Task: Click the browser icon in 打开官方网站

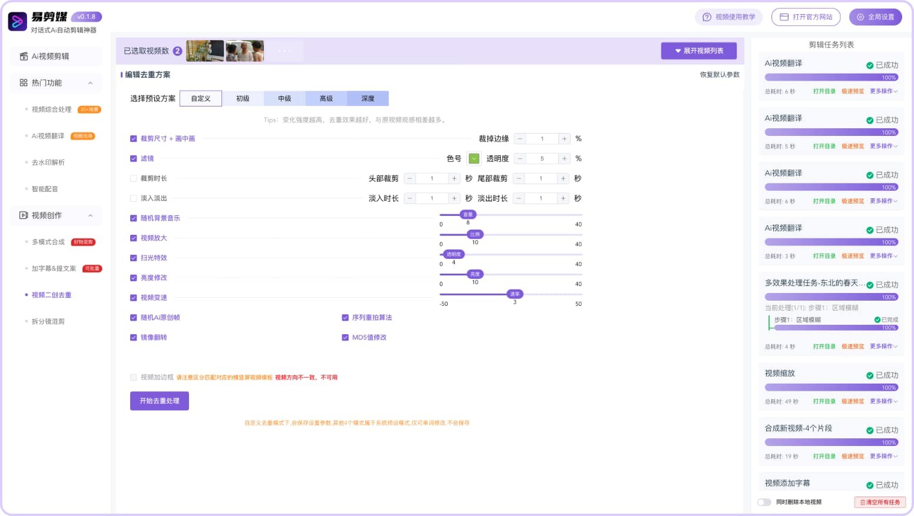Action: 784,17
